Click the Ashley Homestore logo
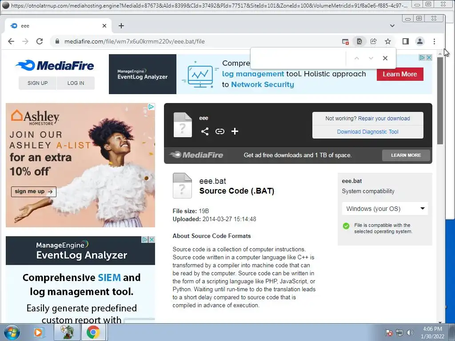 (35, 117)
